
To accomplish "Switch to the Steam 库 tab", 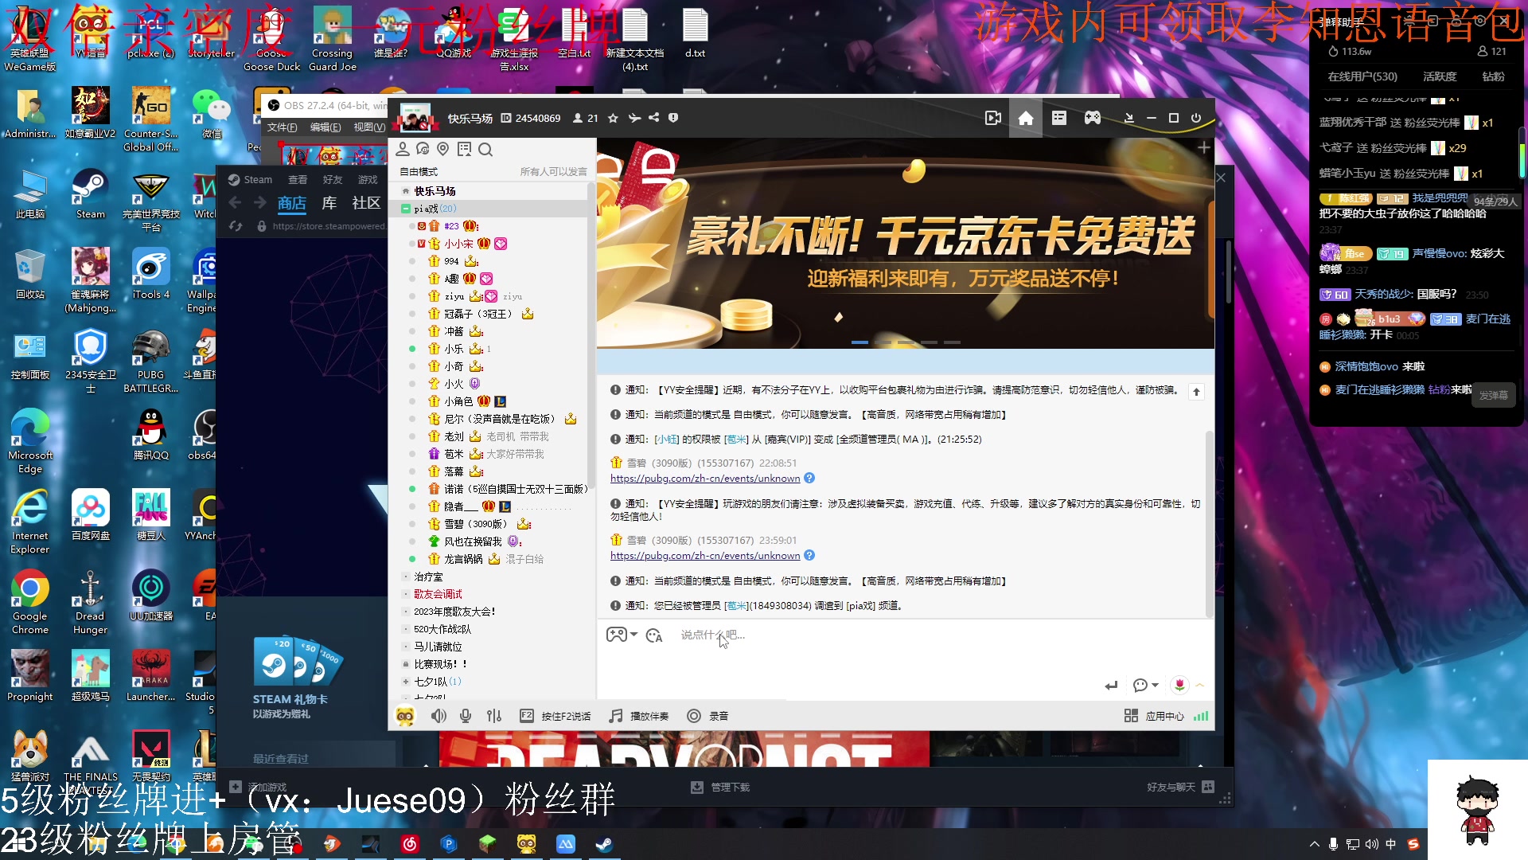I will [x=329, y=203].
